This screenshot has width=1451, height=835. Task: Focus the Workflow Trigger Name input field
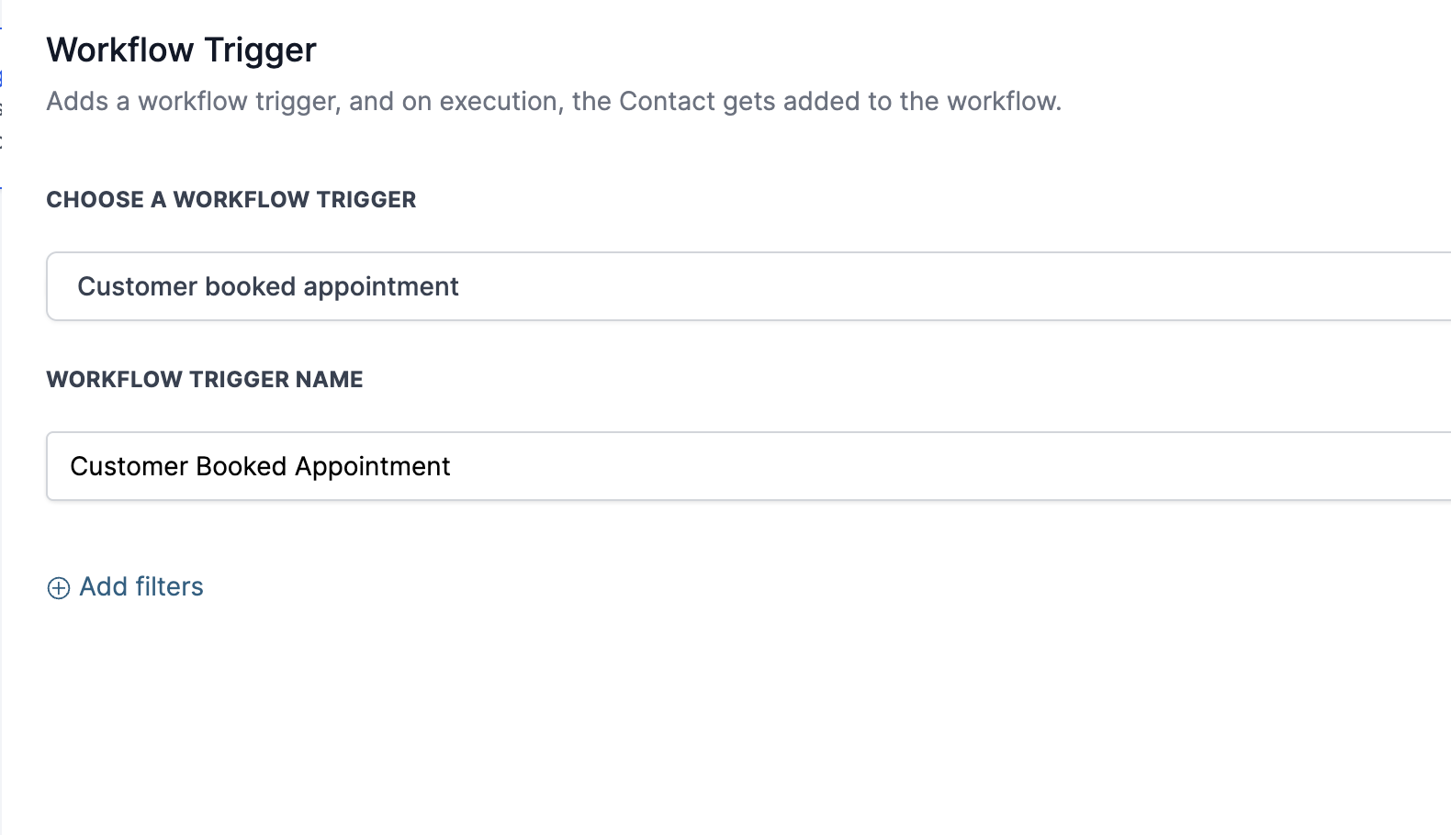click(x=748, y=466)
